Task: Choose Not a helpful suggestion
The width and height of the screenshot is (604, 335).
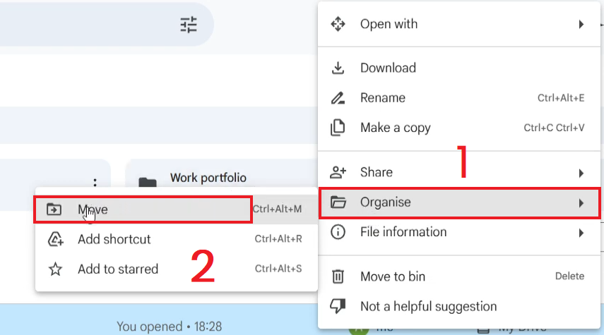Action: (x=428, y=306)
